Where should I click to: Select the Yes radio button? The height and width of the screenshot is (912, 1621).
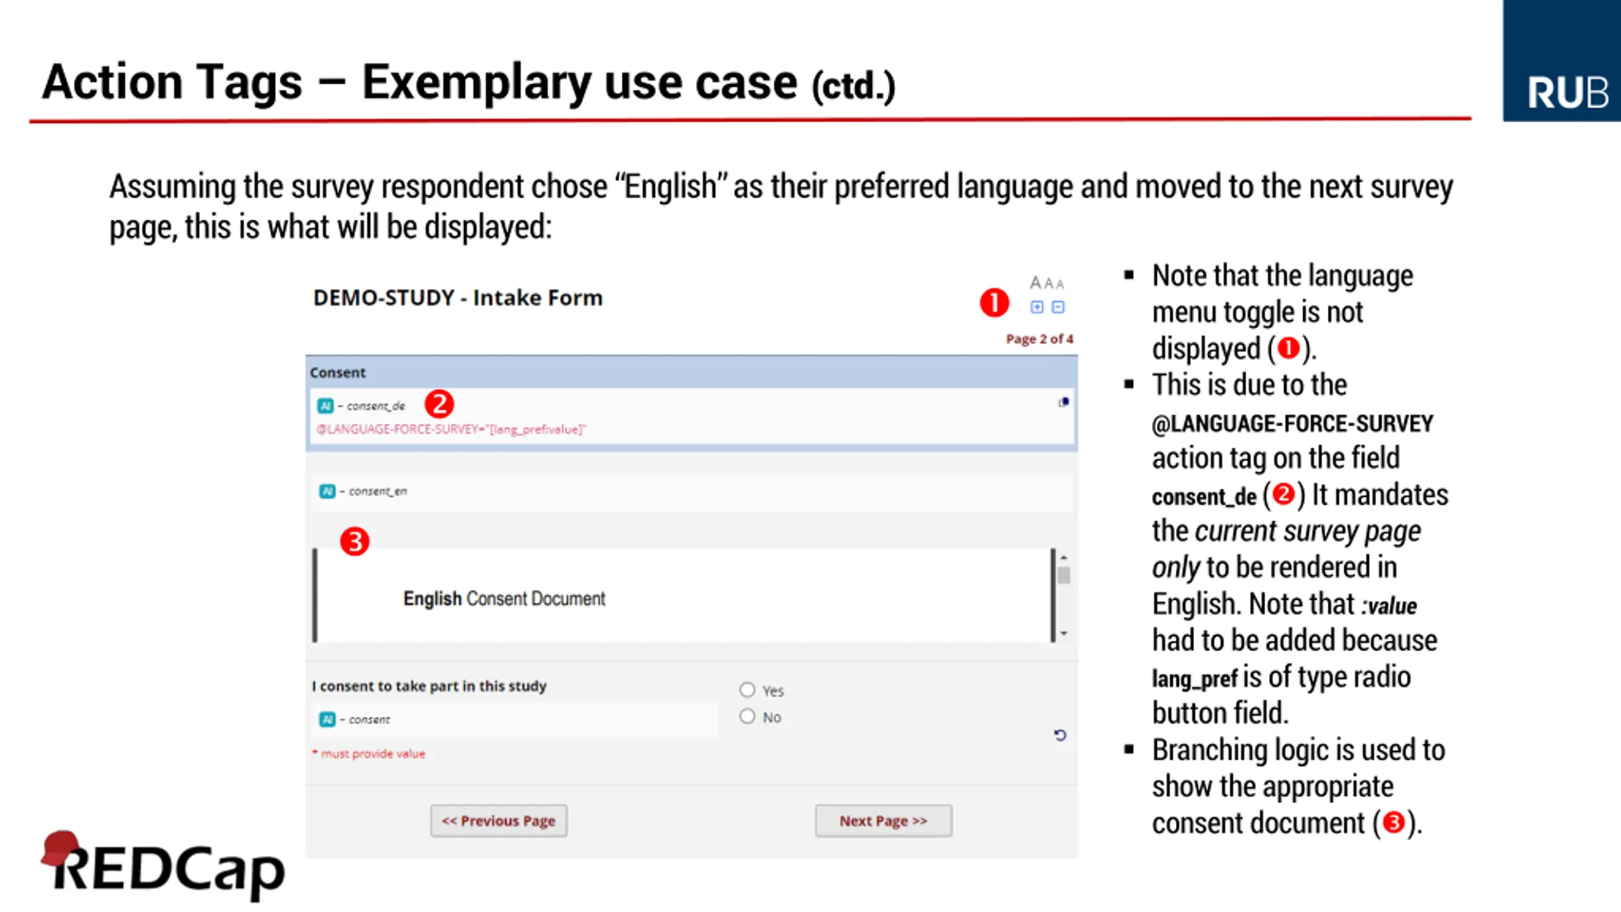tap(747, 690)
